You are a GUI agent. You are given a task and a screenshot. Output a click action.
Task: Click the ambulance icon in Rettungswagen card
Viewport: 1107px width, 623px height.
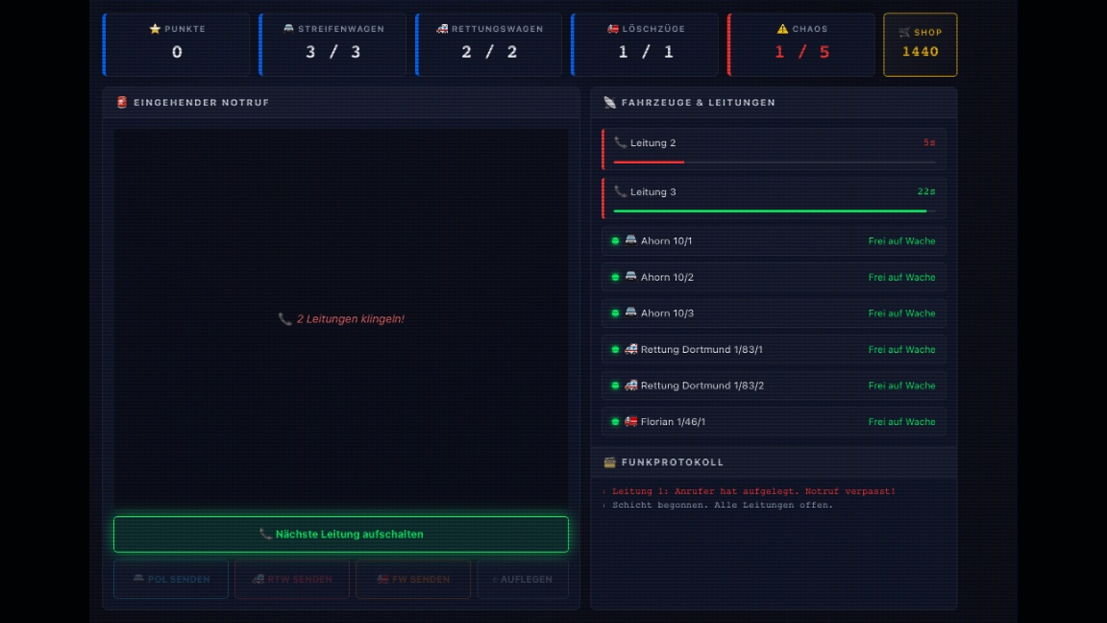pyautogui.click(x=443, y=29)
